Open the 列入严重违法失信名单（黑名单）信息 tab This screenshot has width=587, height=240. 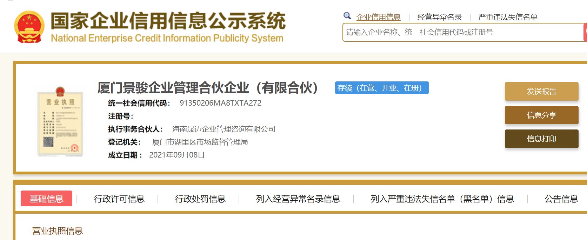[442, 199]
